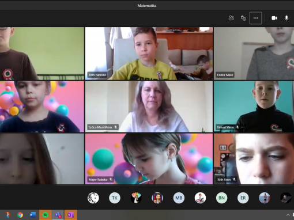Open Google Chrome from the taskbar
The image size is (294, 220).
coord(20,215)
